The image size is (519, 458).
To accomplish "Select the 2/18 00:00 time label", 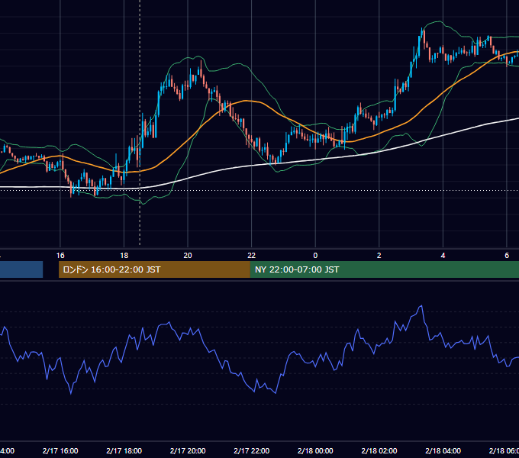I will pyautogui.click(x=315, y=450).
